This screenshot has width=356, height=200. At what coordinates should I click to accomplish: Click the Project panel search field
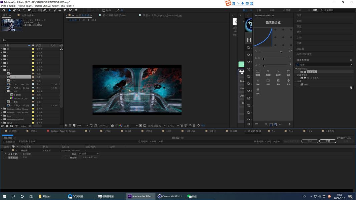pyautogui.click(x=32, y=40)
